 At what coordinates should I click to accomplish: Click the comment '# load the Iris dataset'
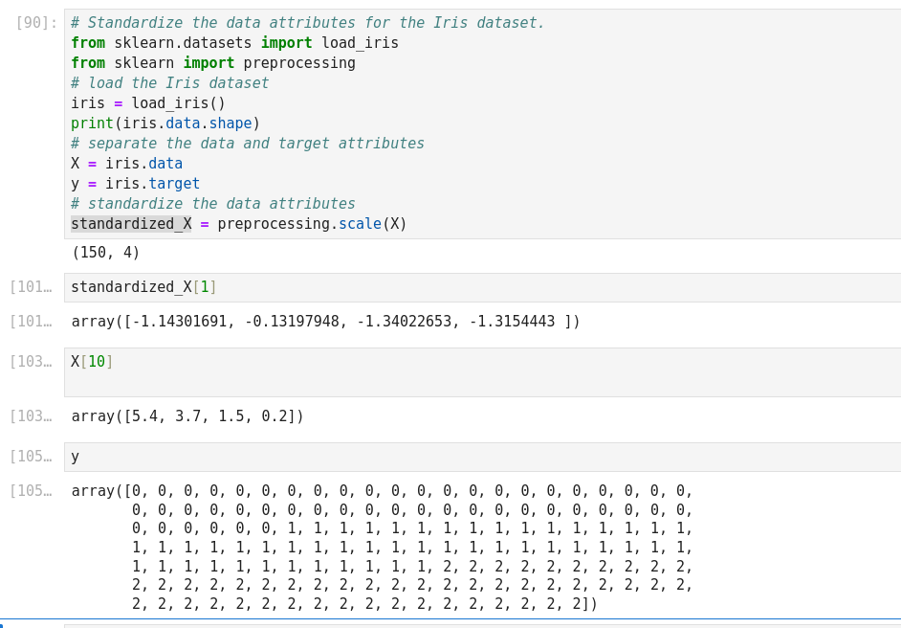[169, 83]
